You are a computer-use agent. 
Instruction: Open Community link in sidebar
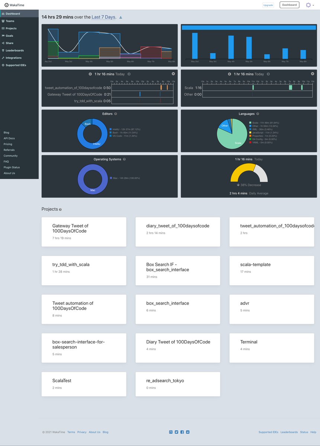[x=10, y=156]
